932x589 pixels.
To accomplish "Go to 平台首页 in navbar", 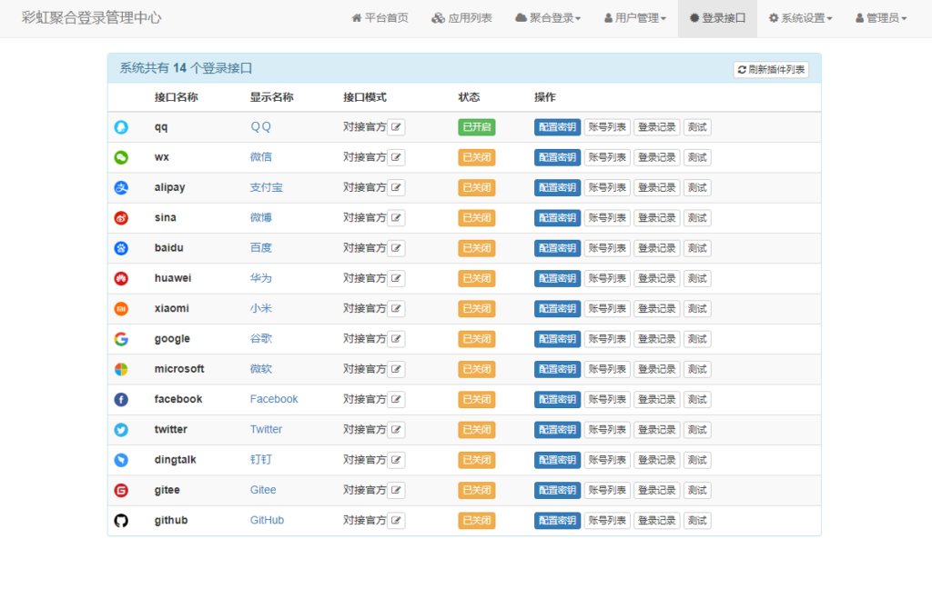I will coord(380,18).
